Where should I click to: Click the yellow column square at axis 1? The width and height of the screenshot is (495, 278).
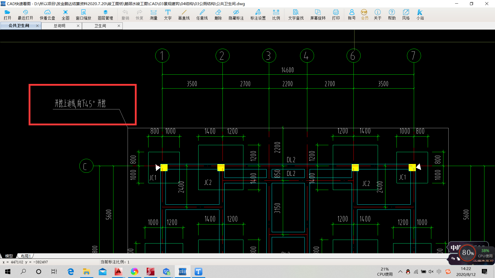164,168
